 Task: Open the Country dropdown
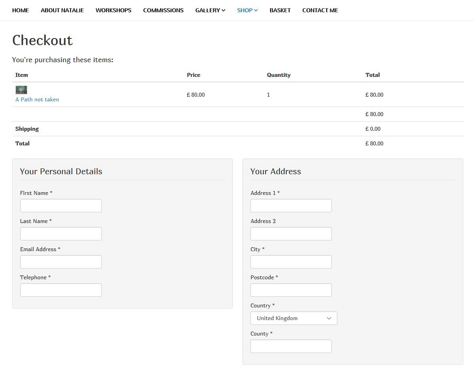coord(293,318)
